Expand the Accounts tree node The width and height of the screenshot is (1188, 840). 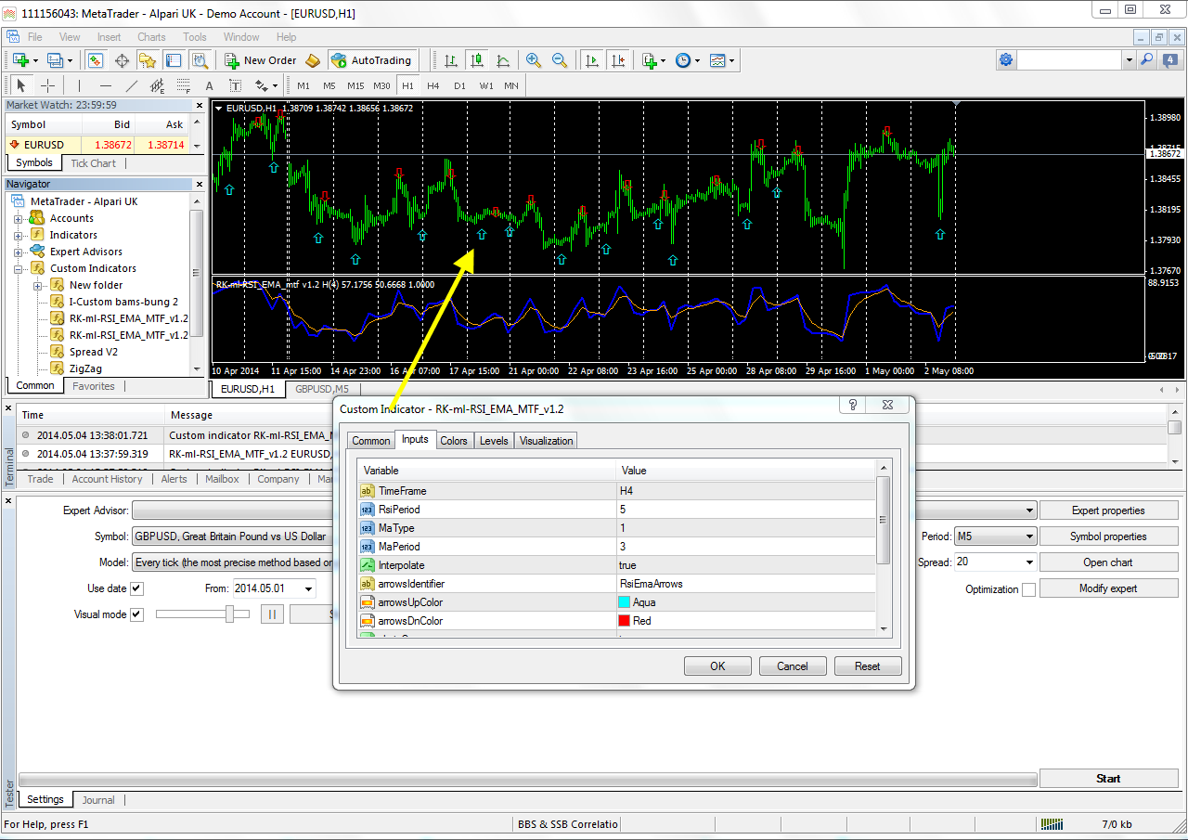pos(19,218)
